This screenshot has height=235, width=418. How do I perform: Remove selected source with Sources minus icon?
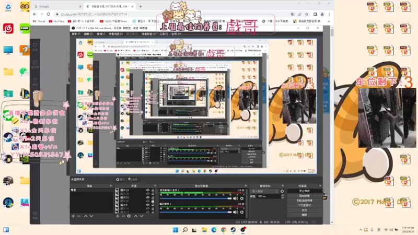click(123, 216)
